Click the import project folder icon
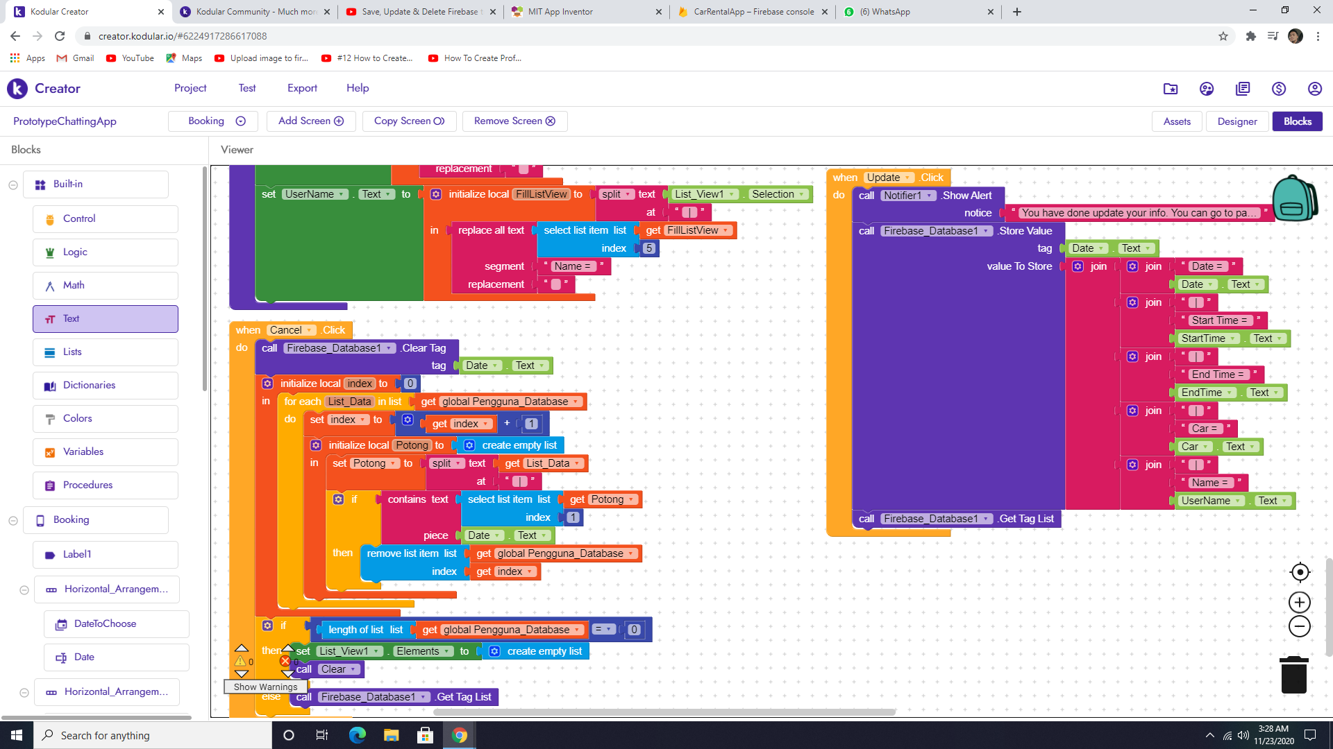The height and width of the screenshot is (749, 1333). point(1171,89)
